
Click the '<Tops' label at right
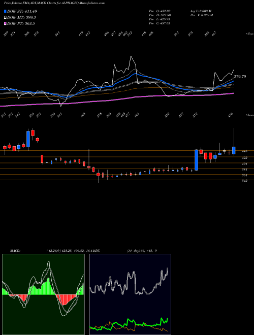249,34
